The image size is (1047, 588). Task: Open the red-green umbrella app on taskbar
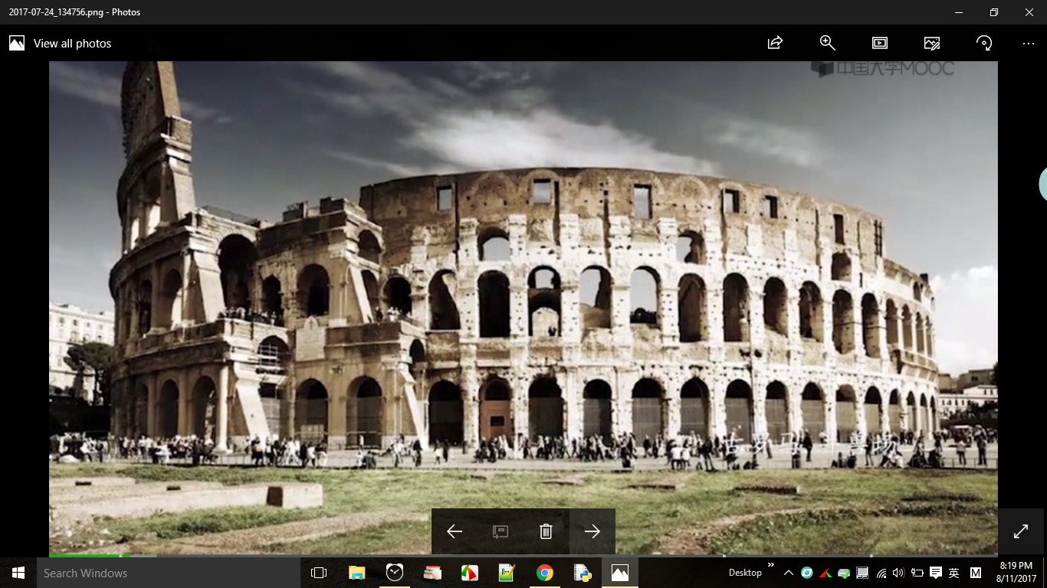point(470,573)
